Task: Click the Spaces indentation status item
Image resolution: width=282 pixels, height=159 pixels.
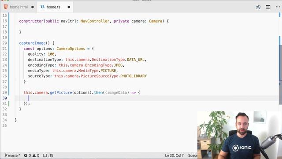Action: pyautogui.click(x=193, y=155)
